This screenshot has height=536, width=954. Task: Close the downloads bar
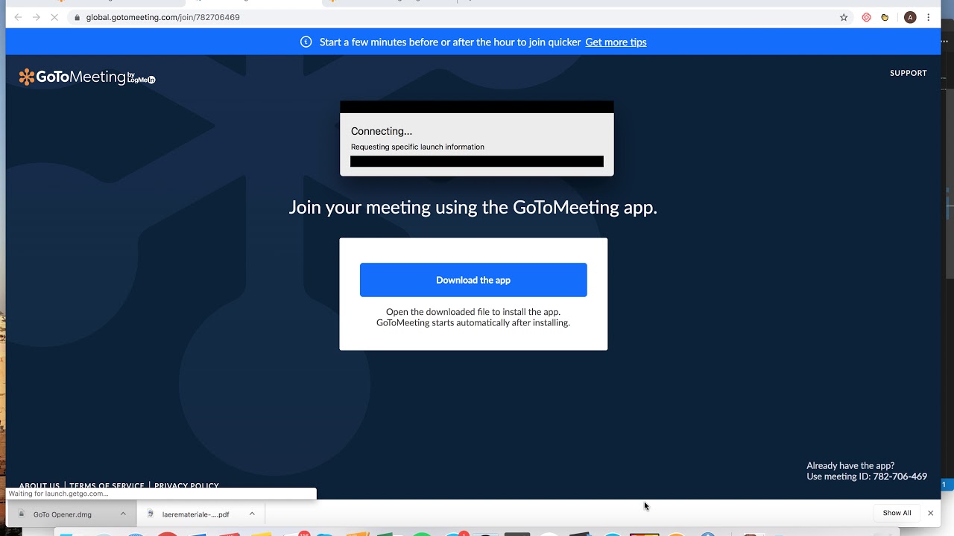tap(930, 513)
